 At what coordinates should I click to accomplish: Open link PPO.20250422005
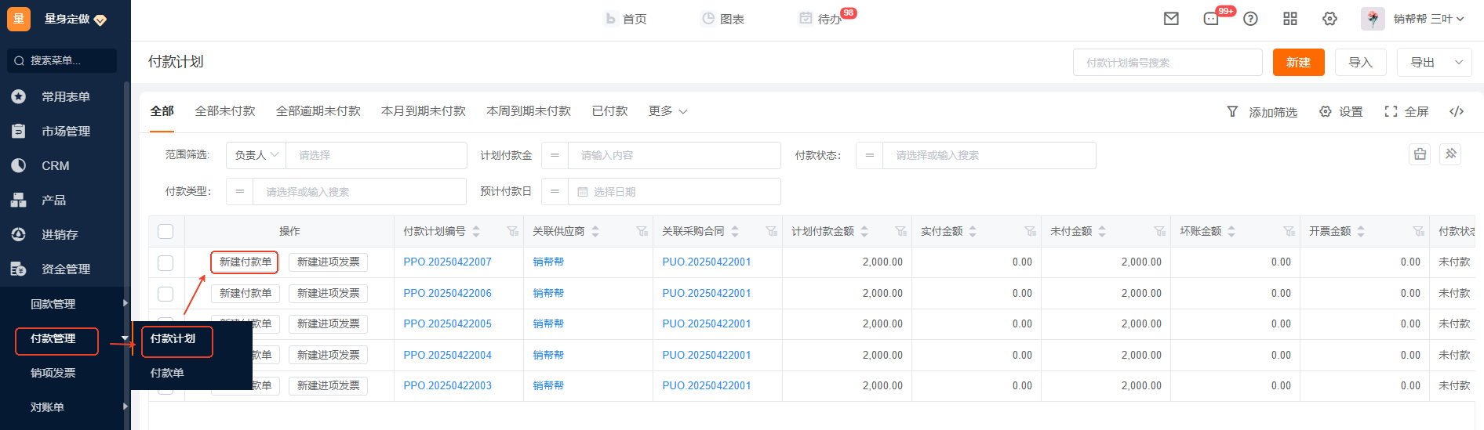coord(448,323)
